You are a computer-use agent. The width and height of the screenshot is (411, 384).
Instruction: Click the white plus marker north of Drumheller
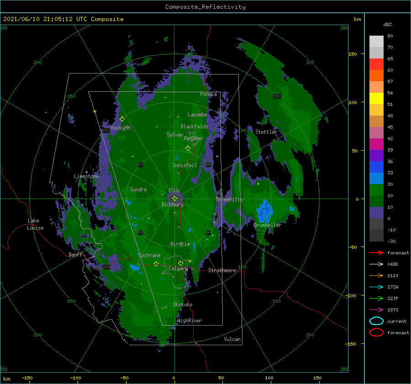click(258, 184)
